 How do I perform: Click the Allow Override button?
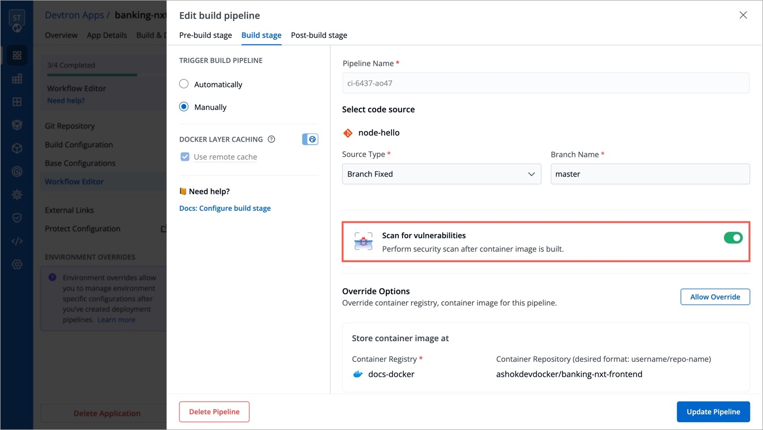coord(715,297)
